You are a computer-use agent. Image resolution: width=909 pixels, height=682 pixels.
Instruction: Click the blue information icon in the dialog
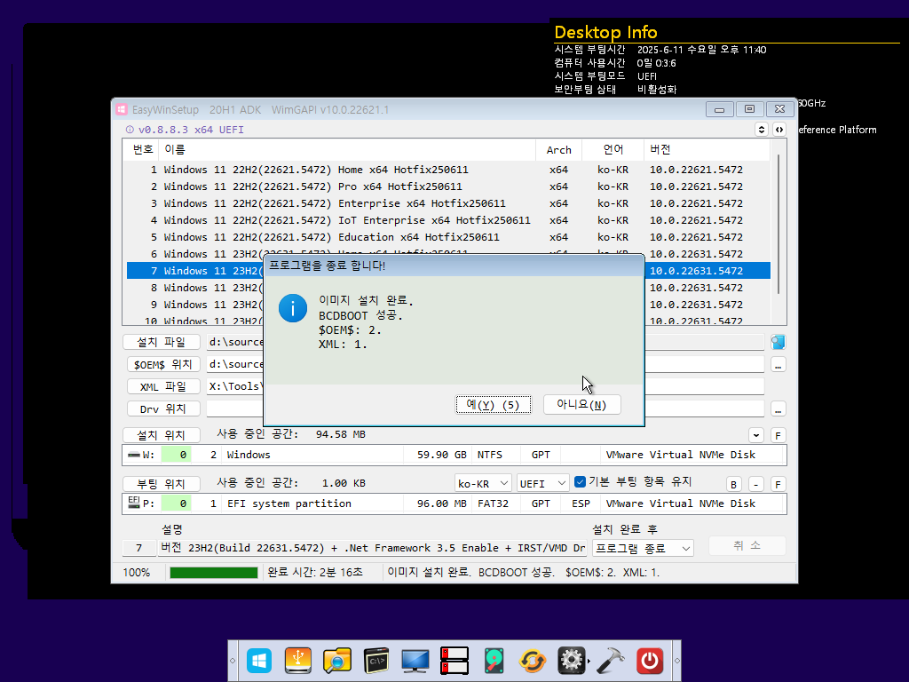point(293,308)
